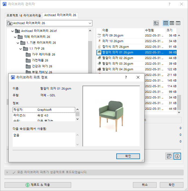Click the 팔걸이 의자 03 26.gsm chair icon
Screen dimensions: 188x191
coord(99,64)
